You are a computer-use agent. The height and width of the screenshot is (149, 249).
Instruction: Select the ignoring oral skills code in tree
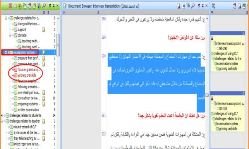[27, 75]
